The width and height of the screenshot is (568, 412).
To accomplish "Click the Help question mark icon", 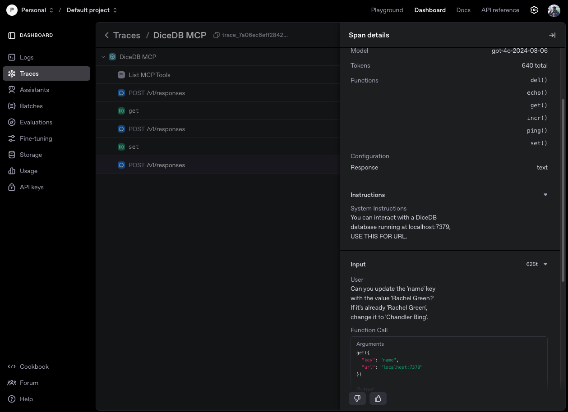I will (x=12, y=399).
